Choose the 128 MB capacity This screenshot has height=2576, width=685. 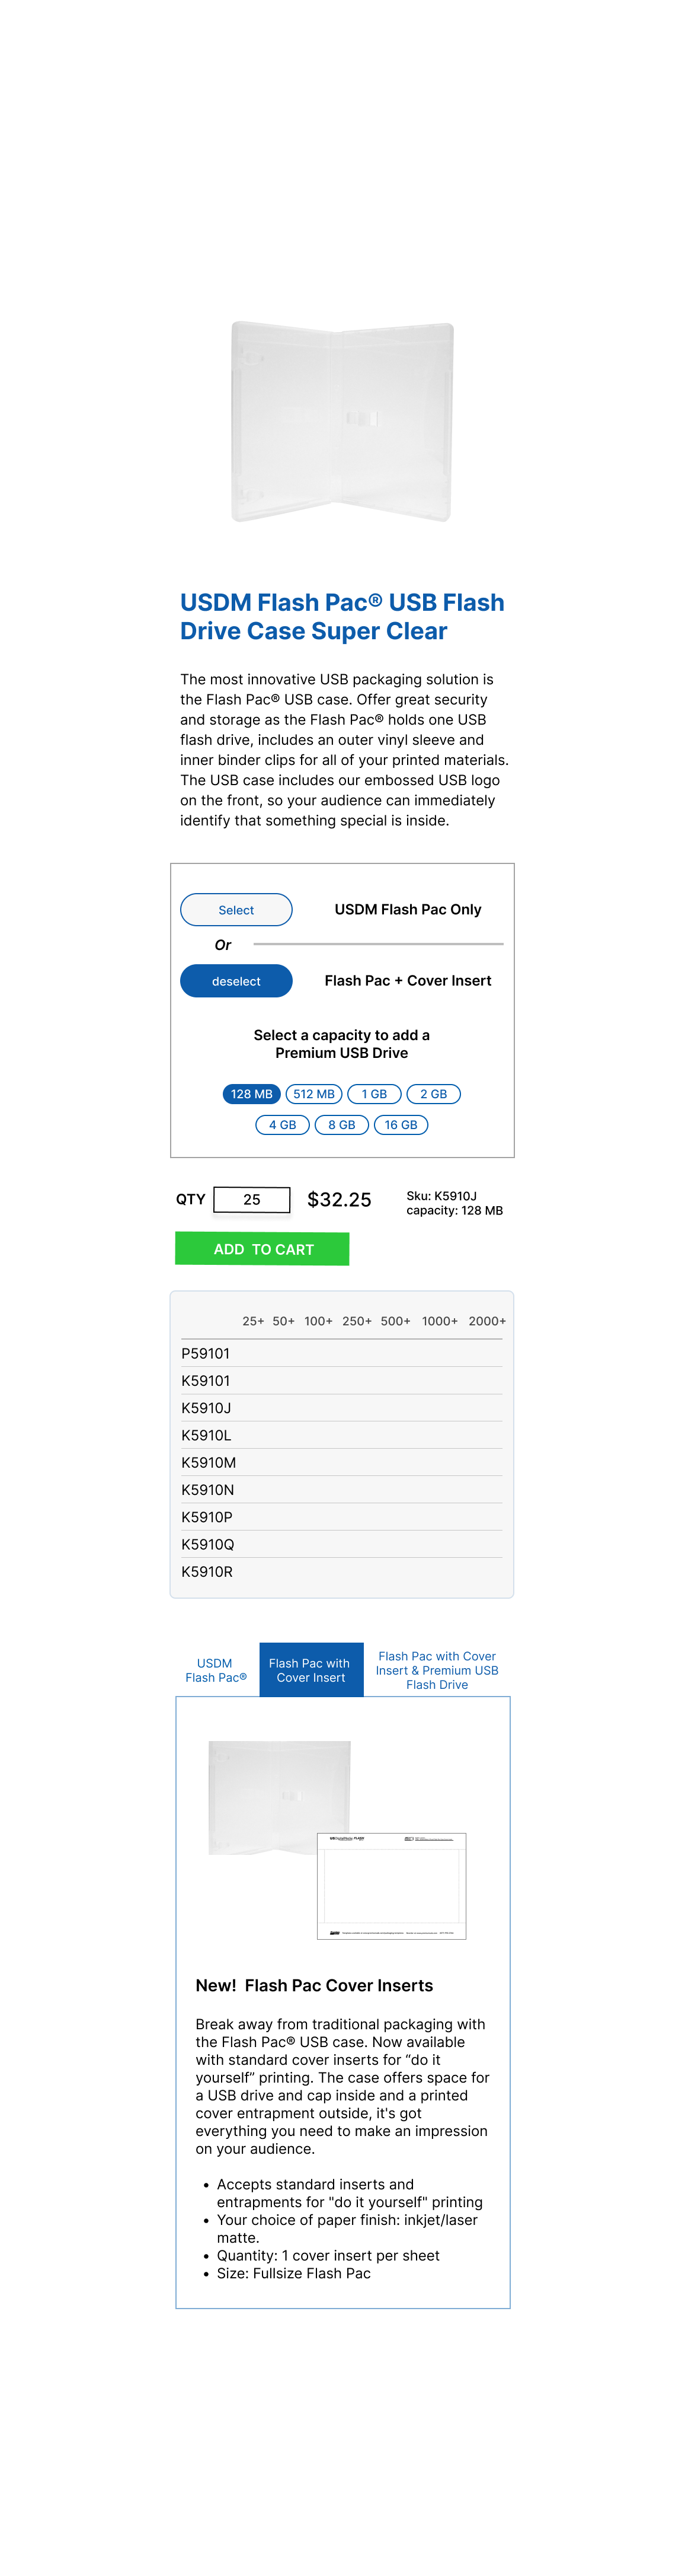251,1094
